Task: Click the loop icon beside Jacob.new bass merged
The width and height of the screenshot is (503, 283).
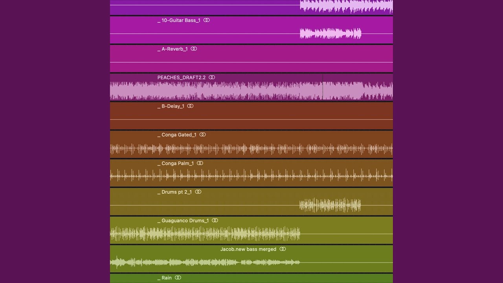Action: click(283, 249)
